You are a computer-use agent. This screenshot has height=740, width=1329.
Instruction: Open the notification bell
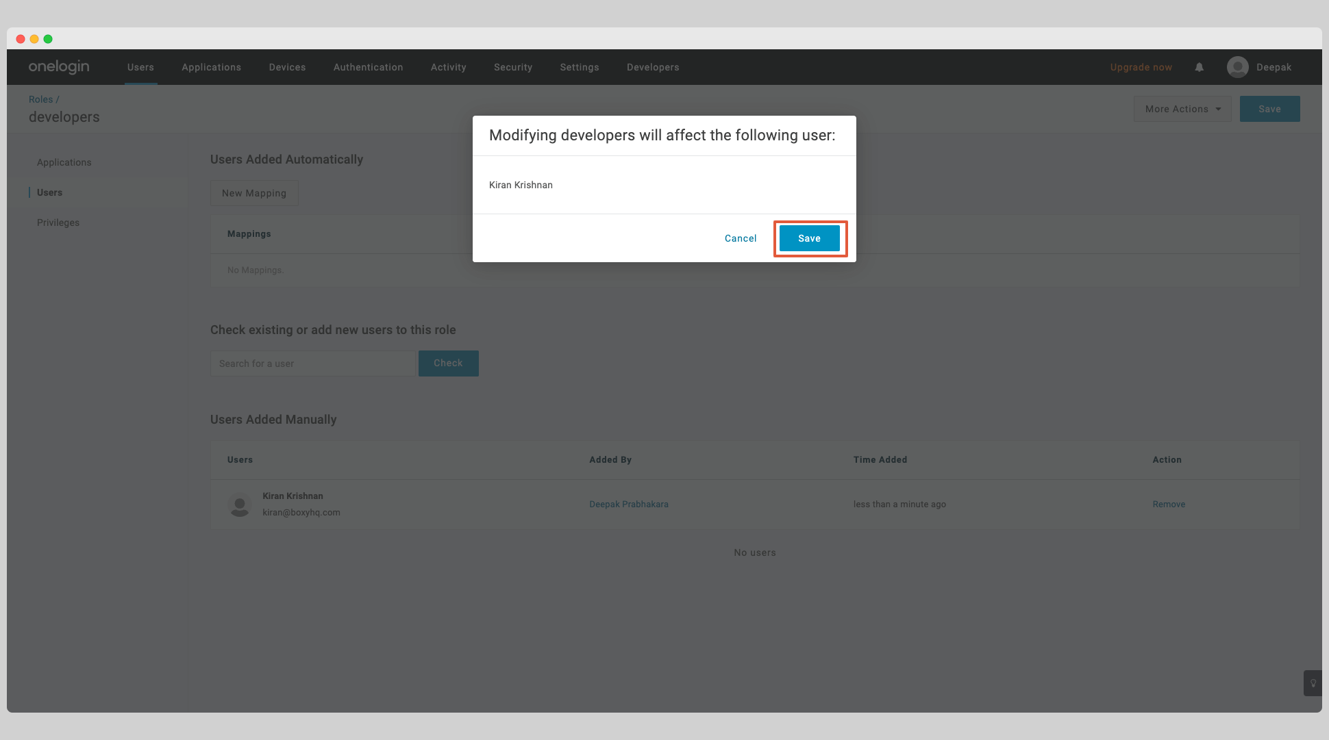tap(1199, 67)
